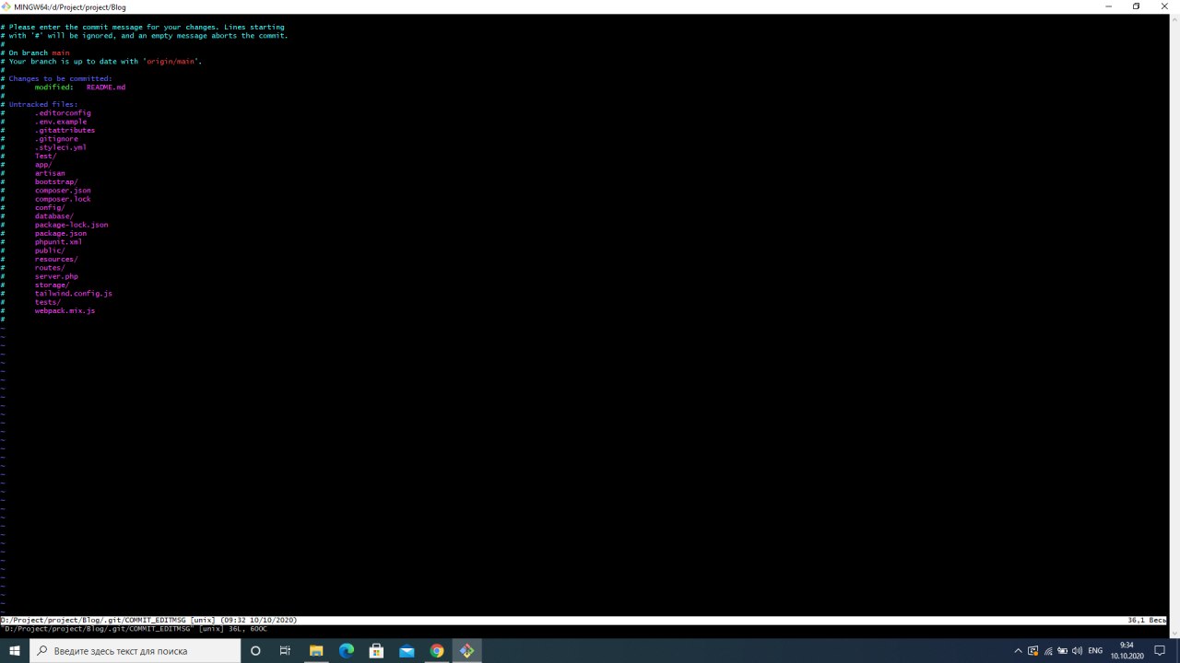Open the clock showing 9:34
Screen dimensions: 1180x663
tap(1127, 651)
